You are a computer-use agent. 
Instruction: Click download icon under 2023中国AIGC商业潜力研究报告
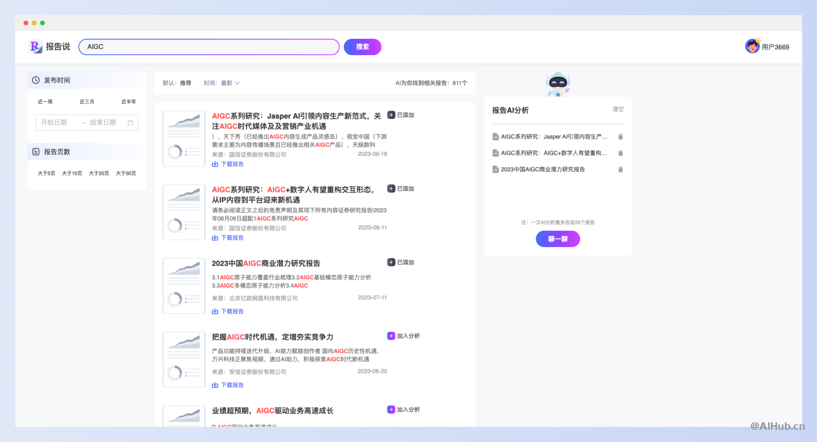tap(215, 311)
